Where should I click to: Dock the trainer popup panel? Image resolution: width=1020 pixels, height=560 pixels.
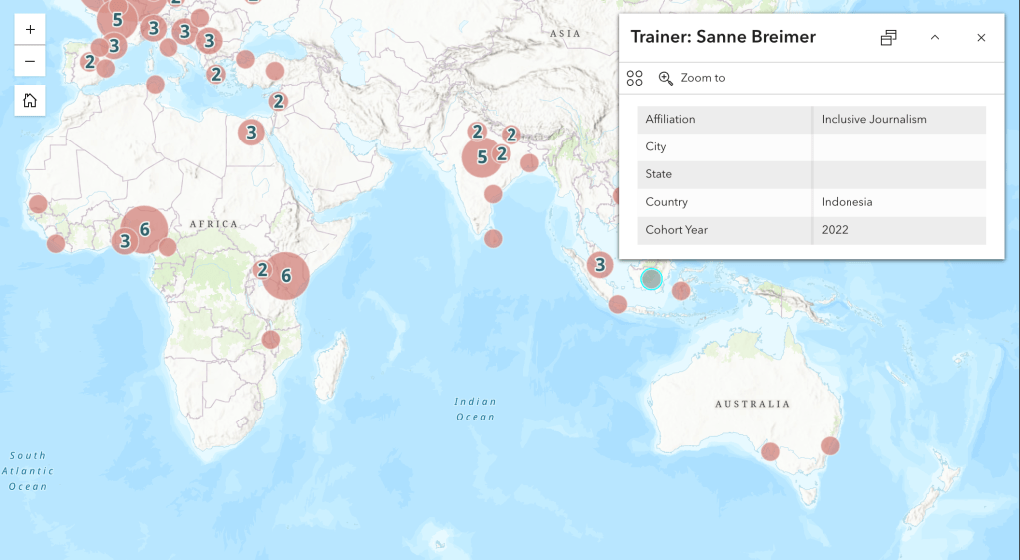pos(888,38)
